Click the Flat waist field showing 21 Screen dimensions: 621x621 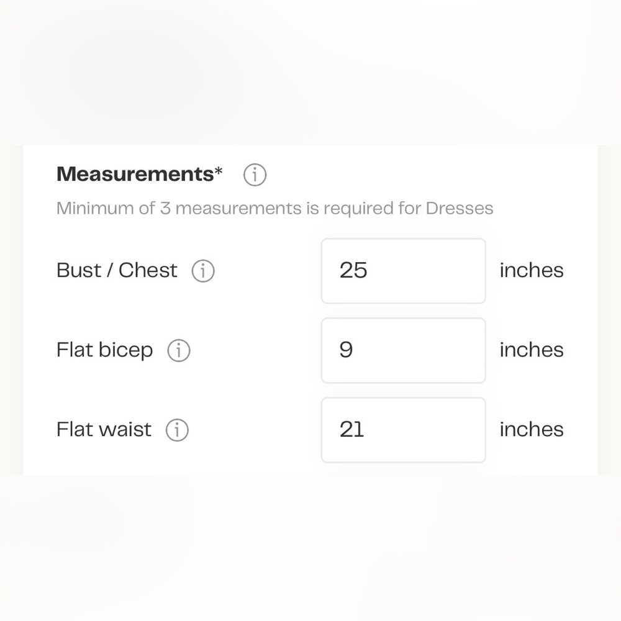tap(403, 430)
